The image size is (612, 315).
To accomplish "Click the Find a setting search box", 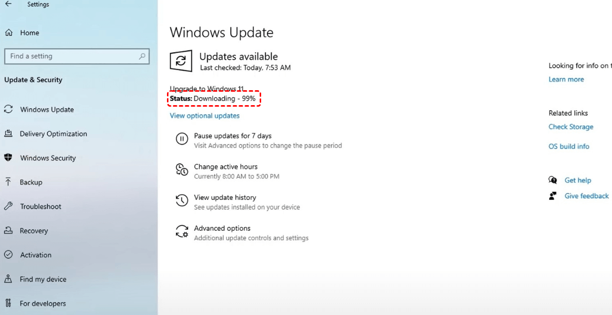I will pyautogui.click(x=77, y=56).
